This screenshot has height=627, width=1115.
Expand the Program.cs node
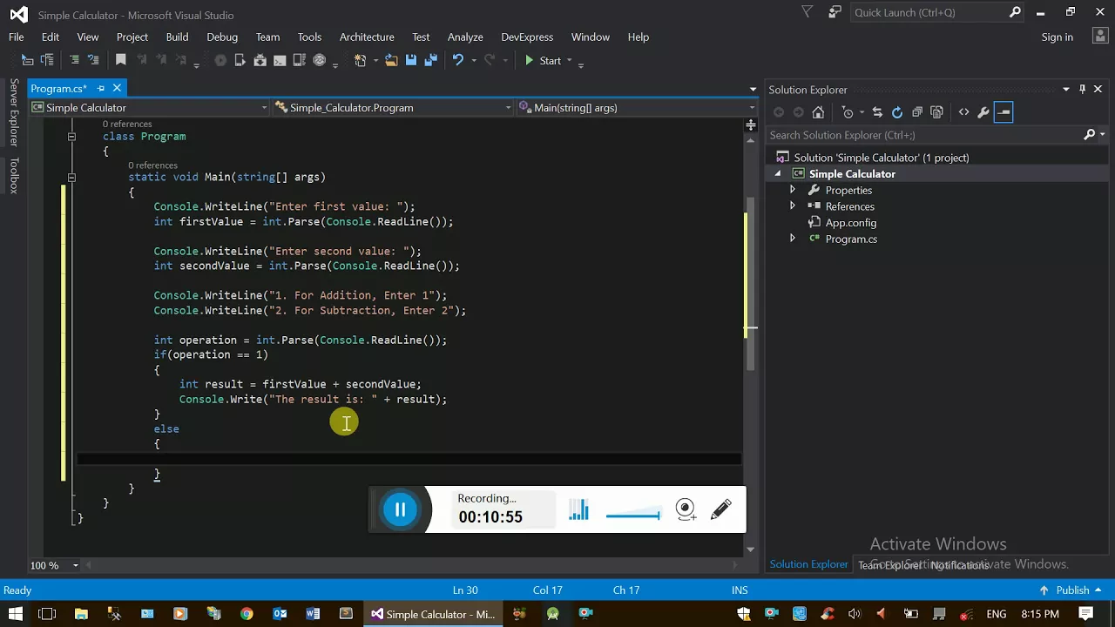pyautogui.click(x=792, y=239)
